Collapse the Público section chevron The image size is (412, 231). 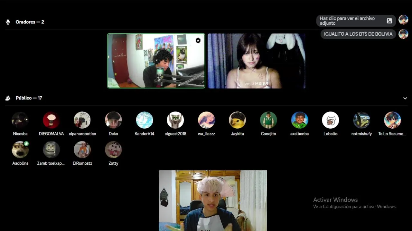coord(405,98)
